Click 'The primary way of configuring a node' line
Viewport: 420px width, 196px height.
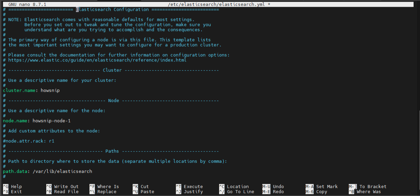(107, 40)
